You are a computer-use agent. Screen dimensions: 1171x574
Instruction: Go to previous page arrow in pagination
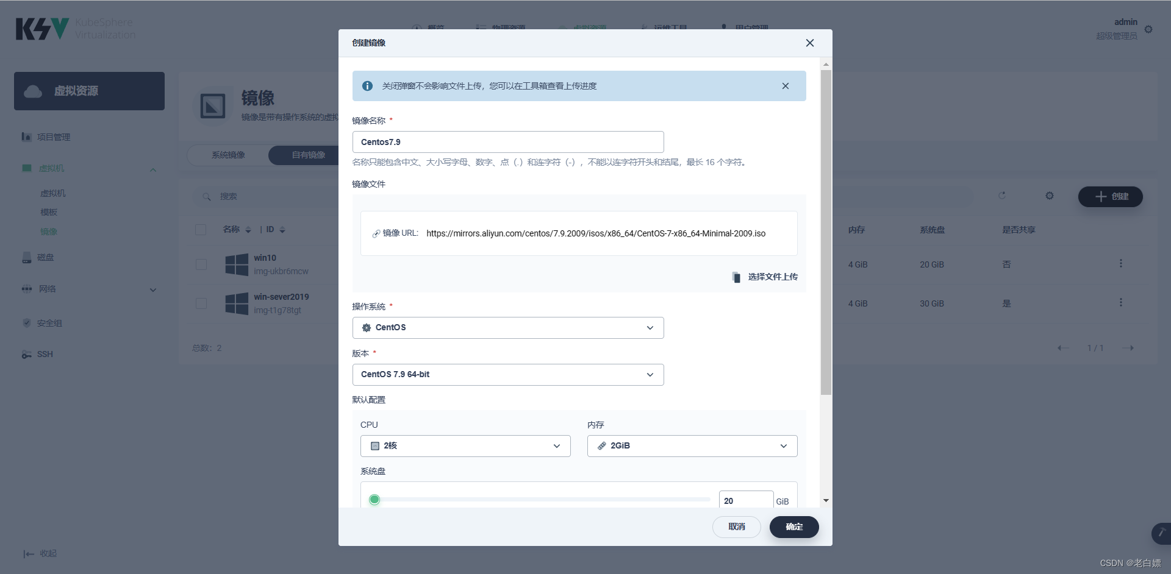coord(1063,348)
